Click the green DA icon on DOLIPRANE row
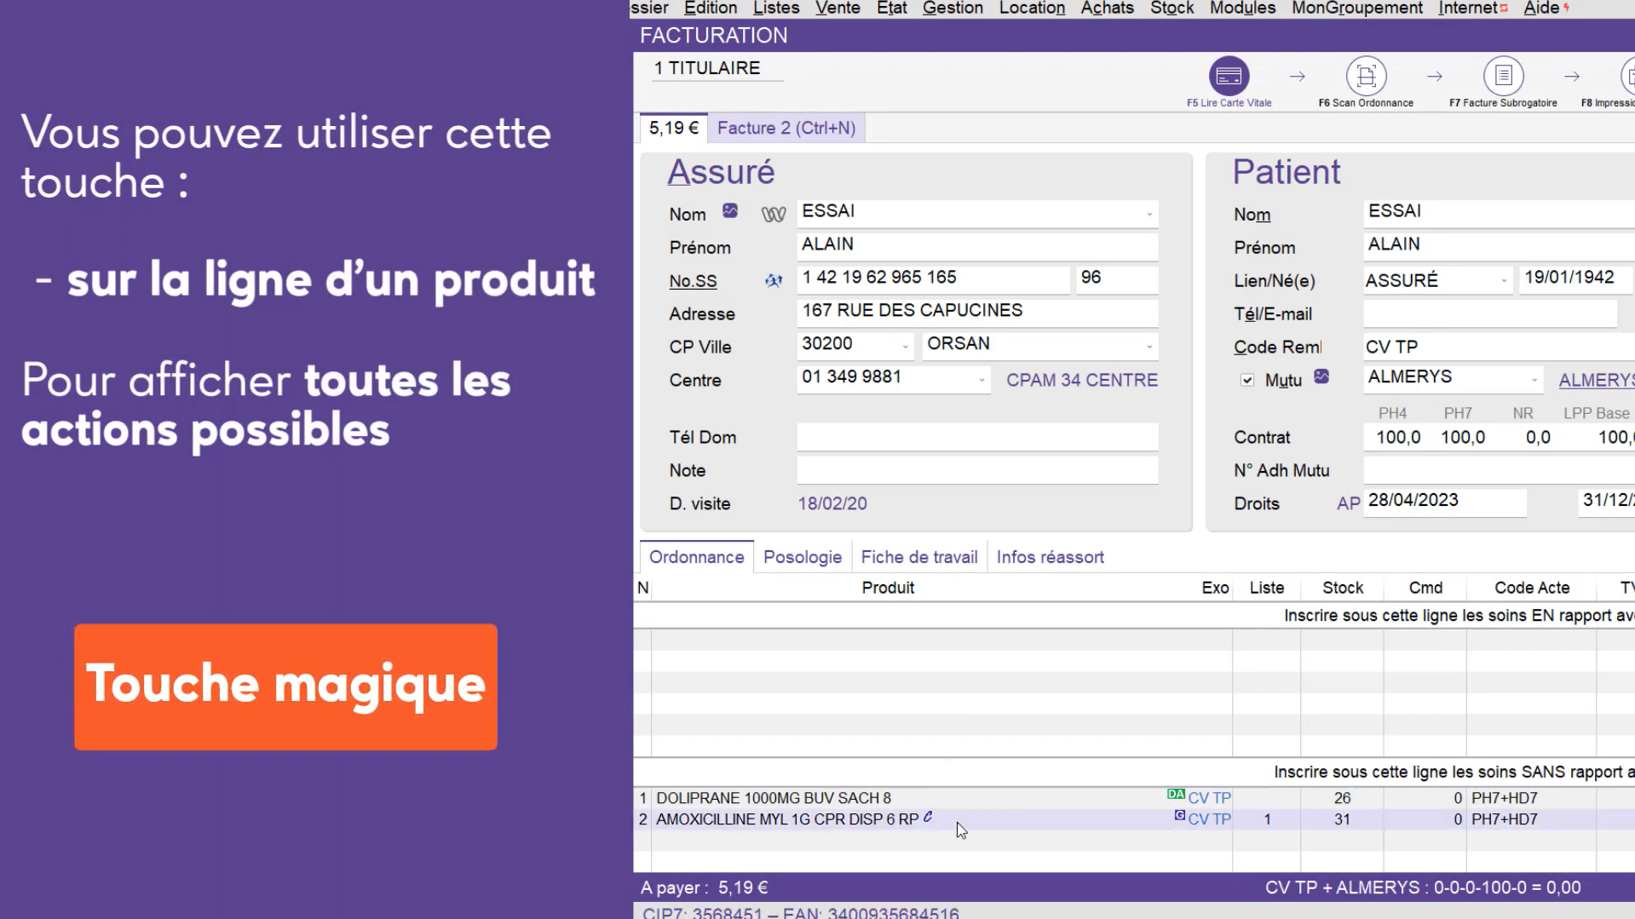 (1176, 794)
